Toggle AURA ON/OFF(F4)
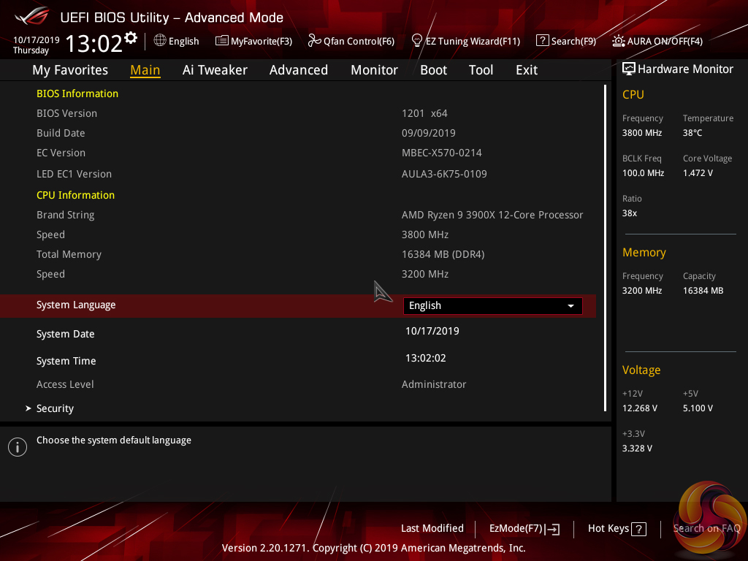 [x=657, y=41]
